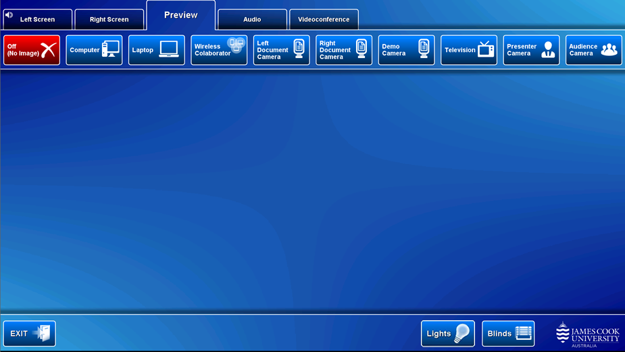Open the Blinds controls
The width and height of the screenshot is (625, 352).
508,333
